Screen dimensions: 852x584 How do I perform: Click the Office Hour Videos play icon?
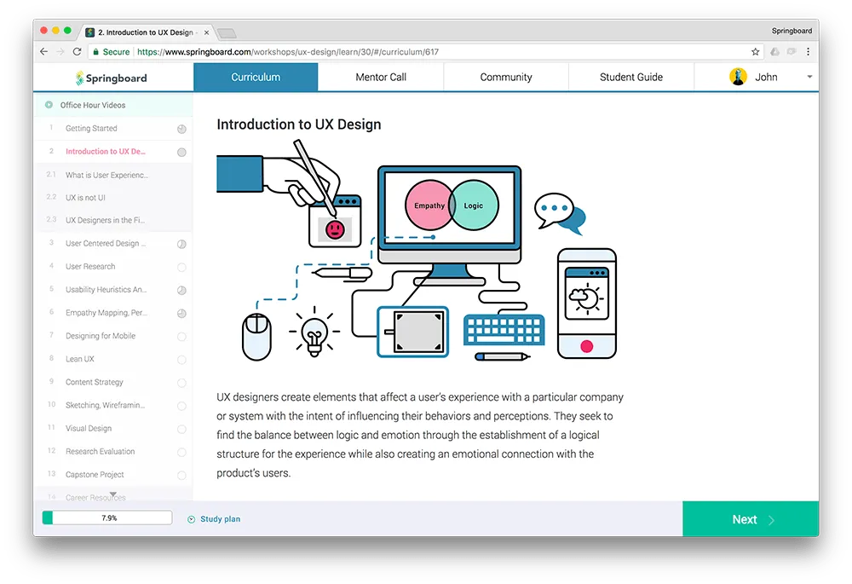pyautogui.click(x=49, y=105)
